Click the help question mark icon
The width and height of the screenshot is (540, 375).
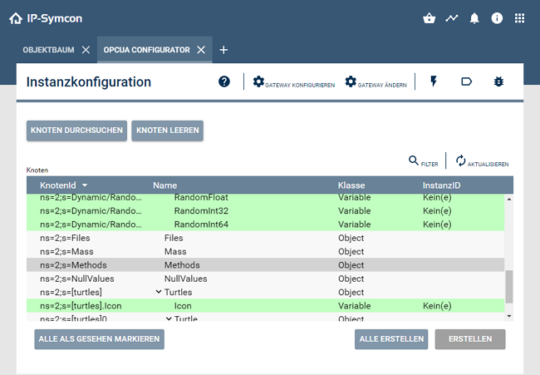[x=224, y=81]
